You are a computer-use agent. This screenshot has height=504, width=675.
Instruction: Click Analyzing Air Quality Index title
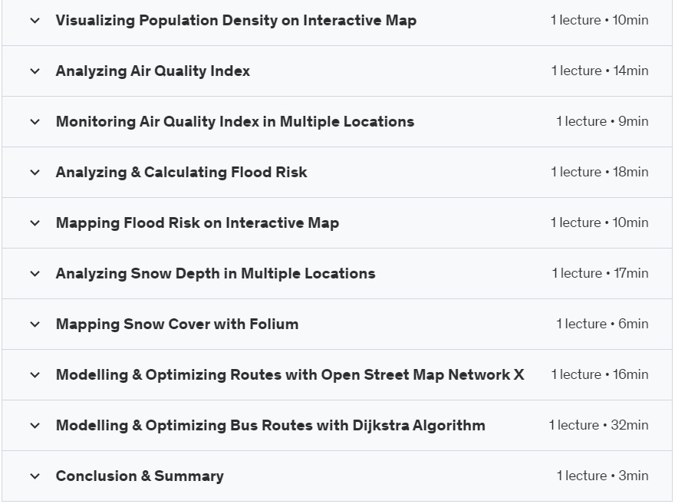coord(153,71)
